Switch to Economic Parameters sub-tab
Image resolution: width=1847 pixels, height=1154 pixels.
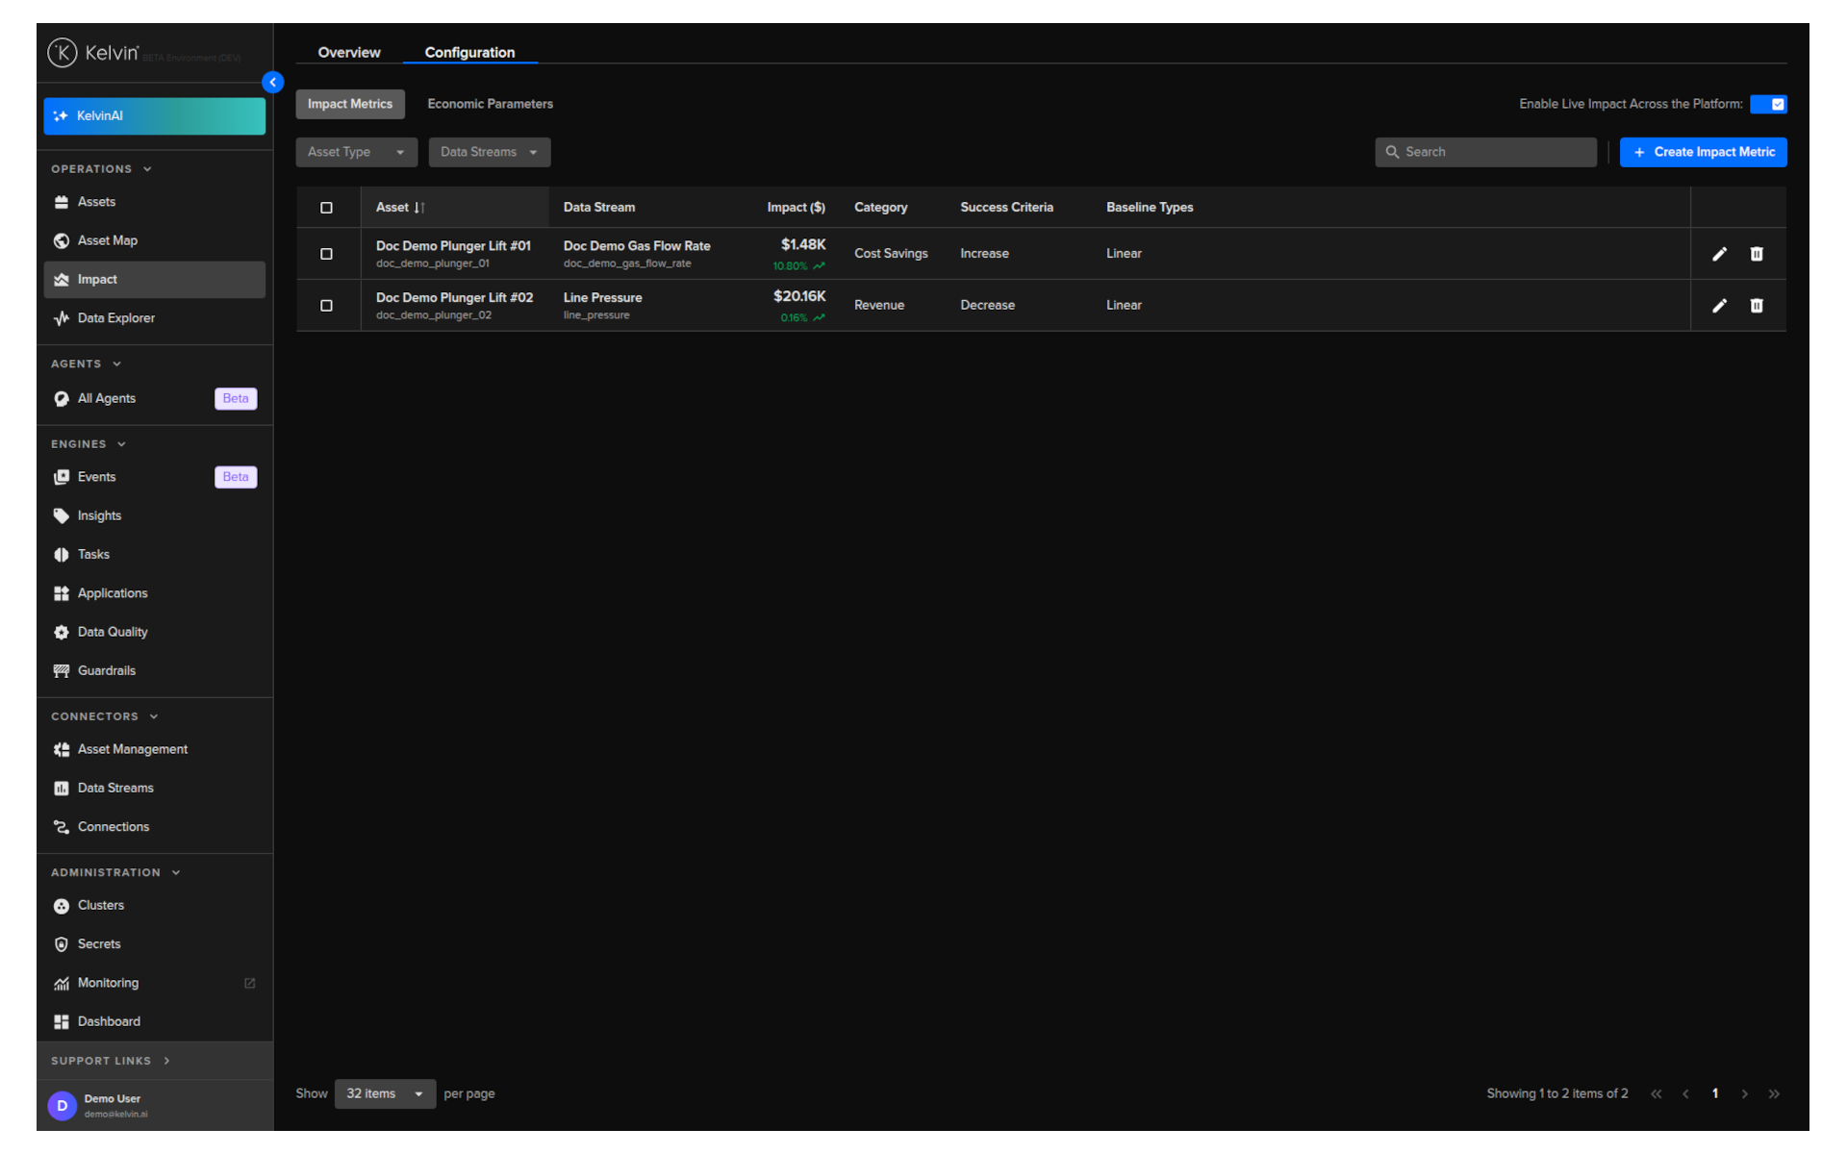[490, 104]
